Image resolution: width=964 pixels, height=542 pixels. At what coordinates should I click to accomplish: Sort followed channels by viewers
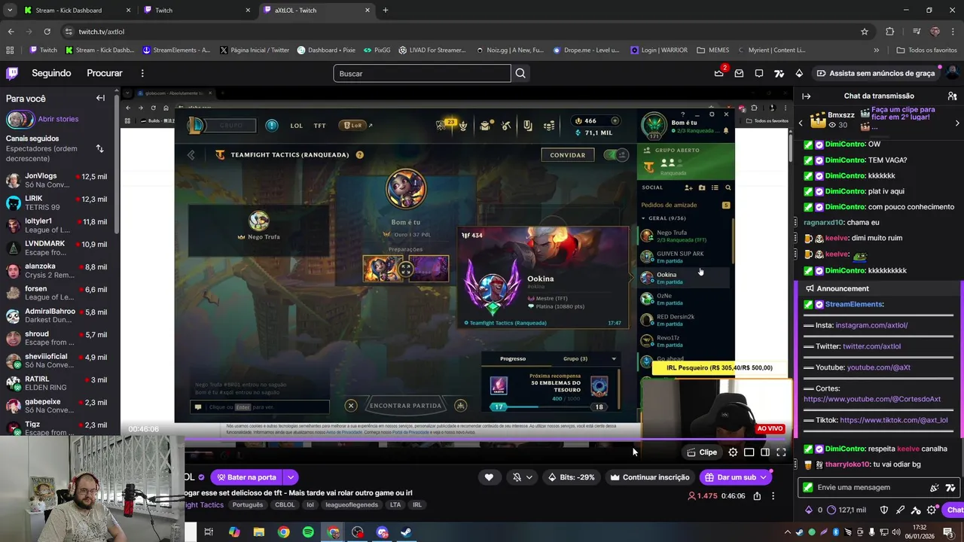coord(99,148)
